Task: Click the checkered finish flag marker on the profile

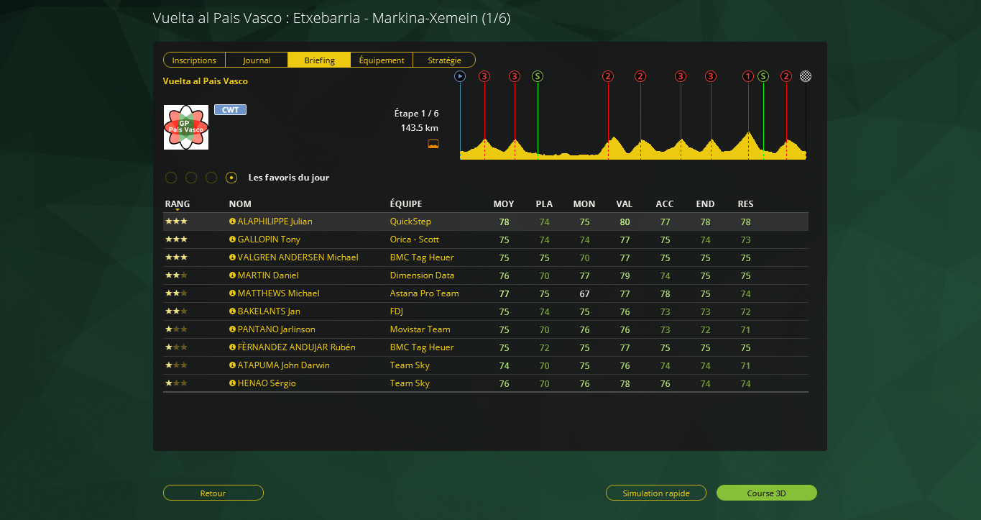Action: [806, 76]
